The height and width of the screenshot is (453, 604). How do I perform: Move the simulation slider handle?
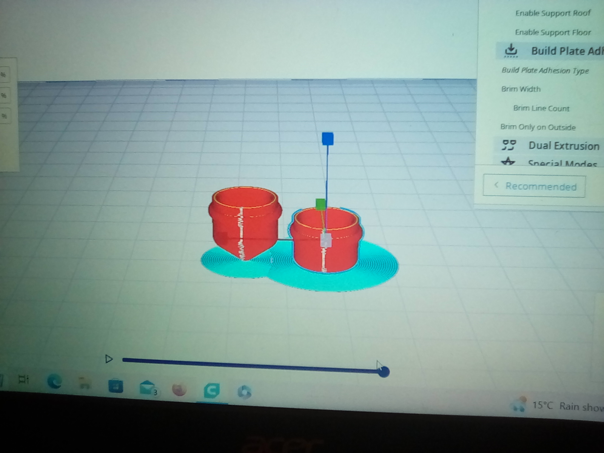[x=383, y=371]
